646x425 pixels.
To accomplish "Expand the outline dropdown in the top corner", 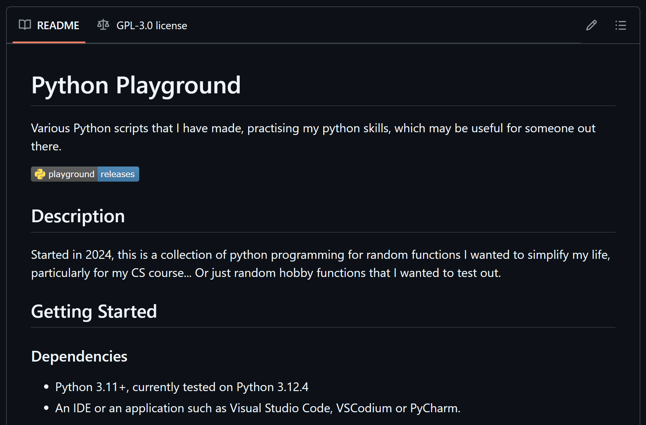I will (x=620, y=26).
